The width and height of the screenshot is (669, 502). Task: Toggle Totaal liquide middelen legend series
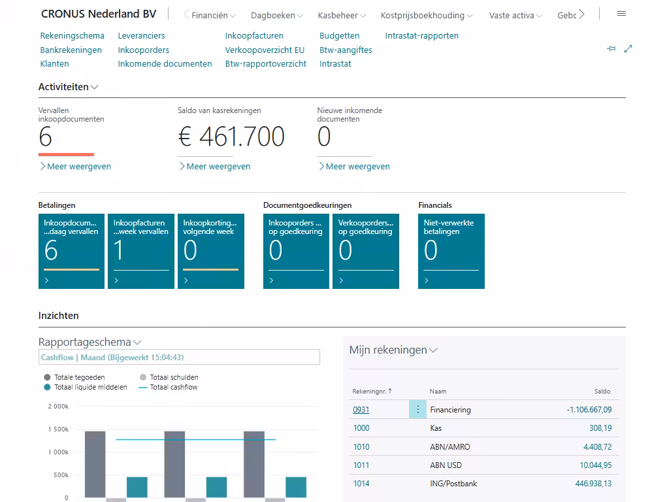point(85,387)
